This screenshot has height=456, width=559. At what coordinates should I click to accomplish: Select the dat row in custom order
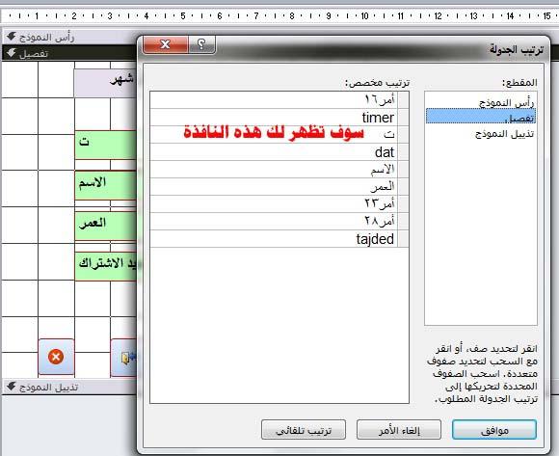click(274, 152)
